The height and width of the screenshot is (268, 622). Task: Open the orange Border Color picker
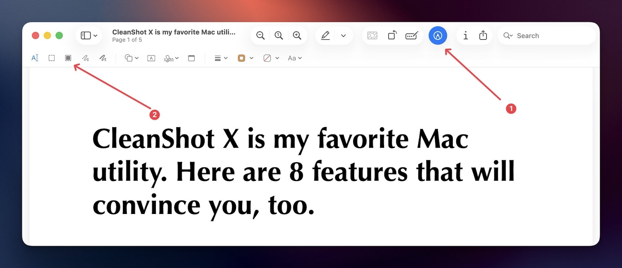pyautogui.click(x=245, y=58)
